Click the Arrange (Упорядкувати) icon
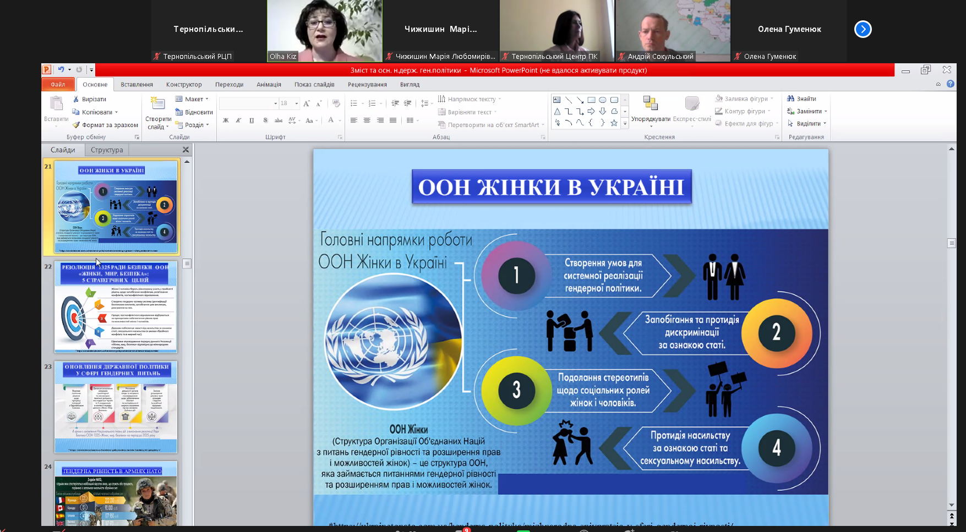Screen dimensions: 966x532 [x=651, y=103]
